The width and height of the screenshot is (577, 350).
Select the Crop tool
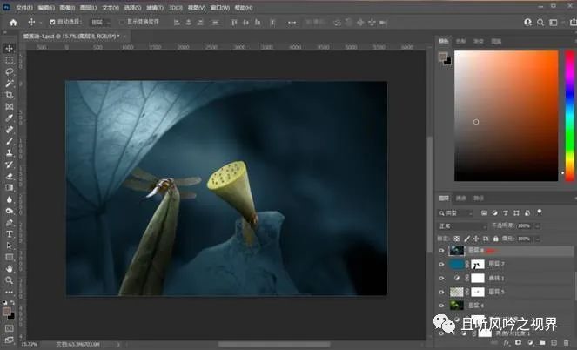click(10, 94)
